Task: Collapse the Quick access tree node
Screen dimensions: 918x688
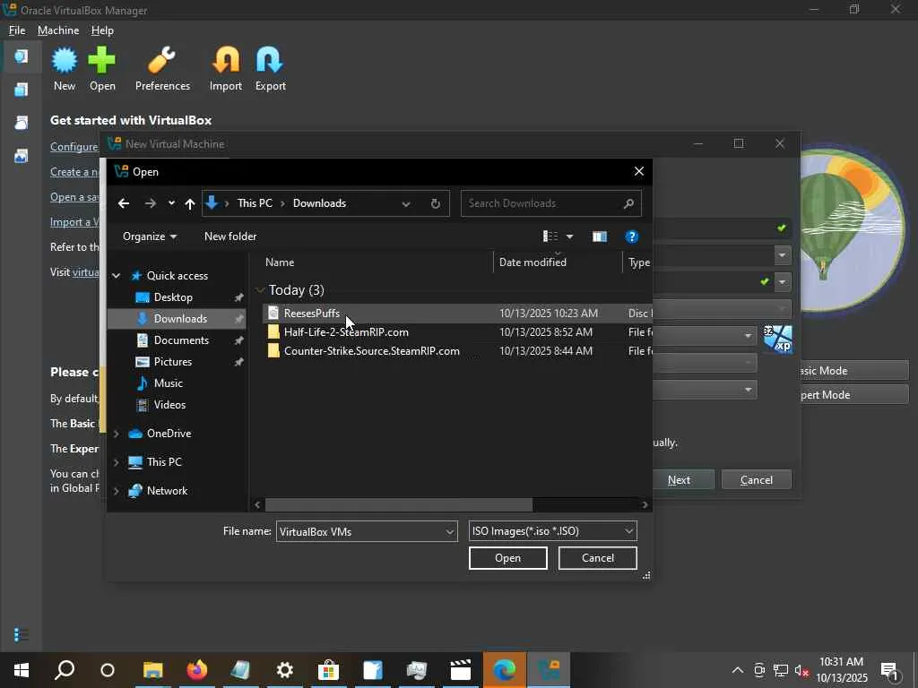Action: click(x=116, y=276)
